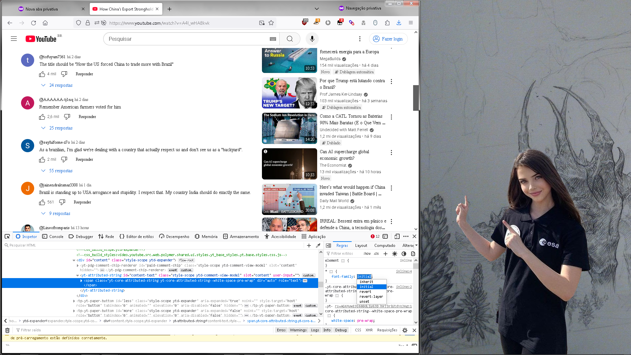Viewport: 631px width, 355px height.
Task: Toggle light color scheme simulation
Action: [x=395, y=254]
